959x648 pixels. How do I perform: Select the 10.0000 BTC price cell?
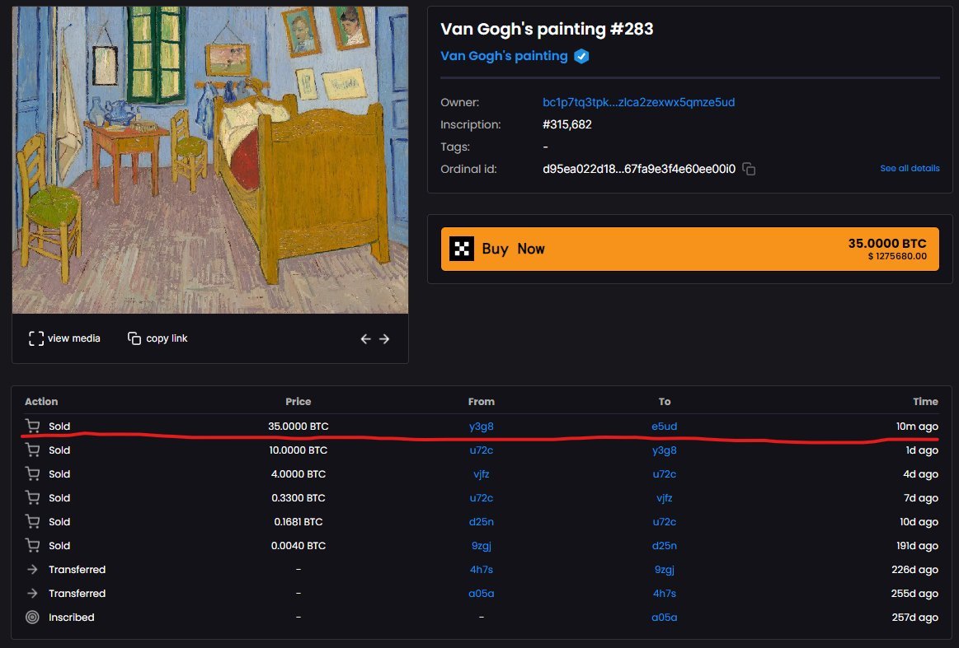click(299, 450)
